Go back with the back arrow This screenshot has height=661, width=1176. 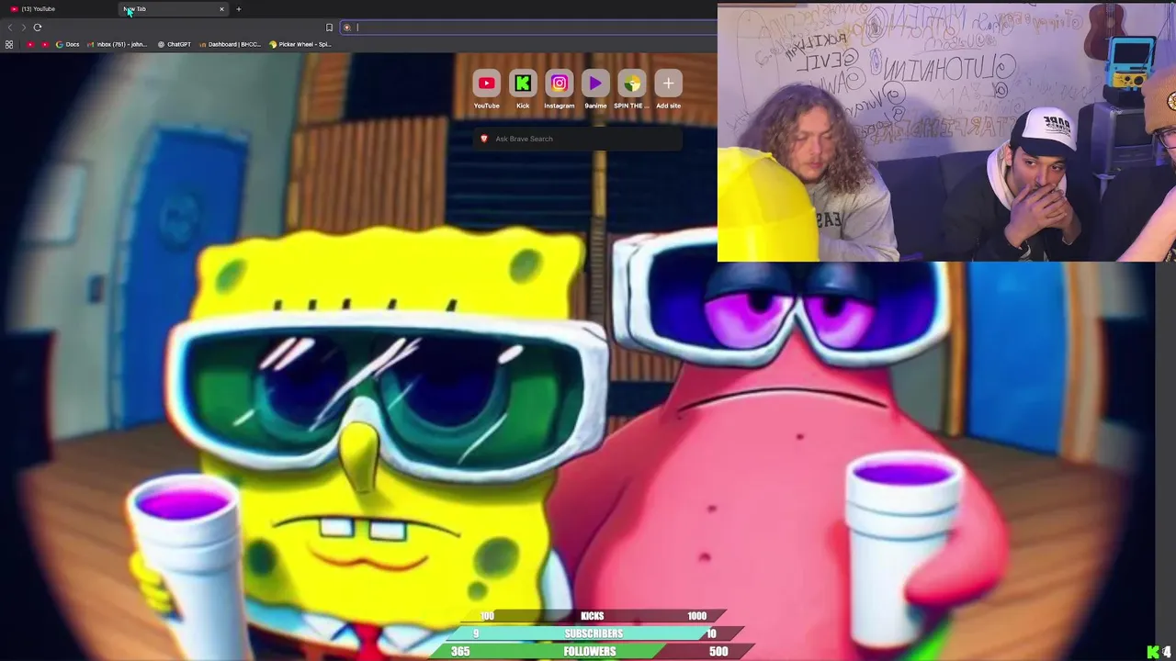10,28
